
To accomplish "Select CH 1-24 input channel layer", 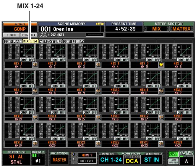I will [111, 160].
